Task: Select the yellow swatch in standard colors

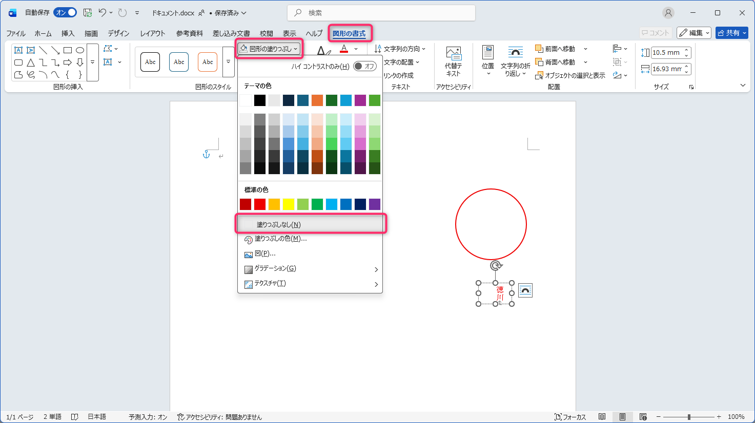Action: 289,204
